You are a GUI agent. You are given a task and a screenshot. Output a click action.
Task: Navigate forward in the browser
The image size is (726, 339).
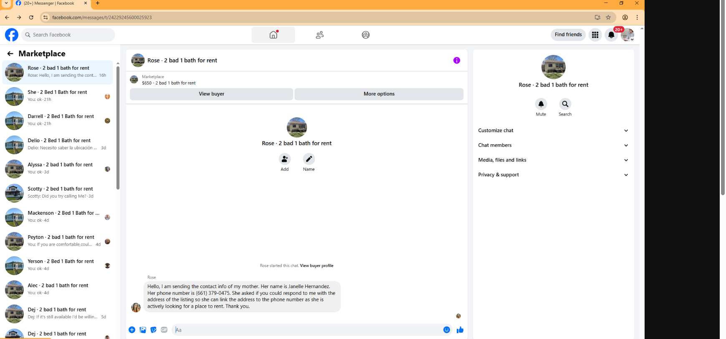tap(19, 18)
